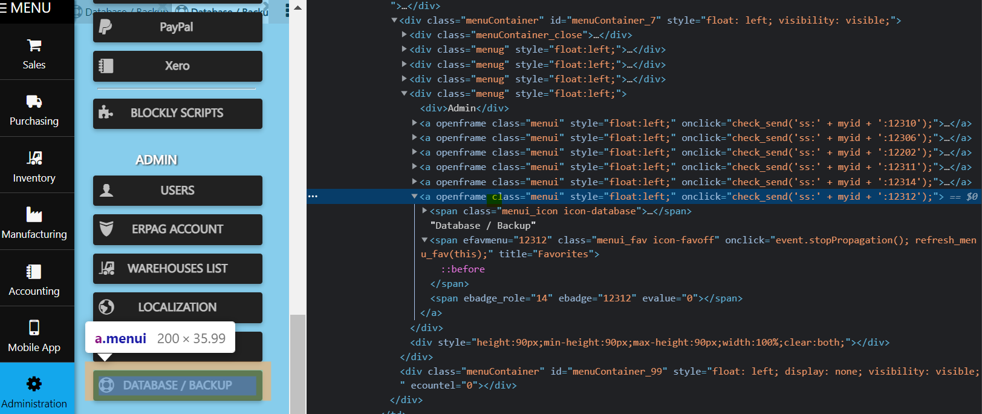Screen dimensions: 982x414
Task: Open the Purchasing truck icon
Action: pos(34,101)
